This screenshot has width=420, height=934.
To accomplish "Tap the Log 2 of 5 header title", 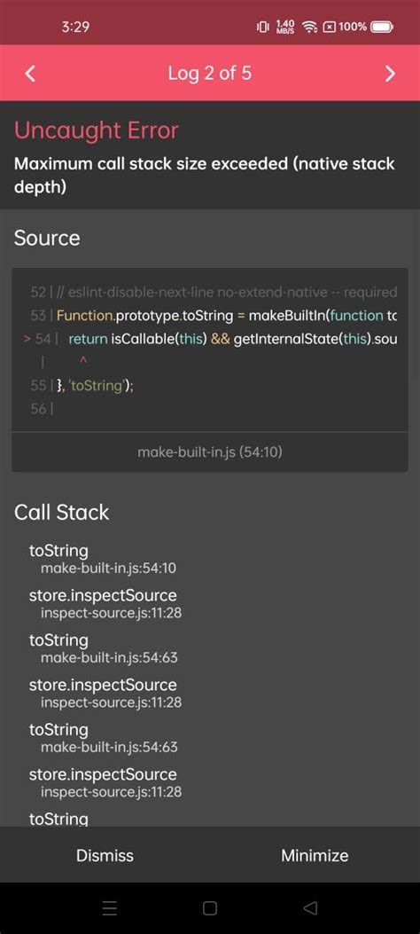I will [x=209, y=74].
